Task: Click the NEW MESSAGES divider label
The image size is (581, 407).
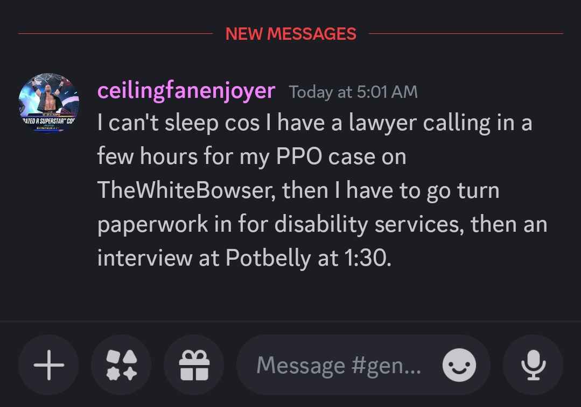Action: click(291, 34)
